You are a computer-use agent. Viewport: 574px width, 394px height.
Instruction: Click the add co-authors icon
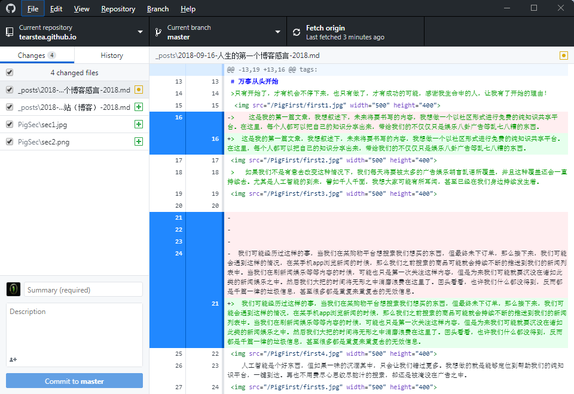[x=13, y=359]
